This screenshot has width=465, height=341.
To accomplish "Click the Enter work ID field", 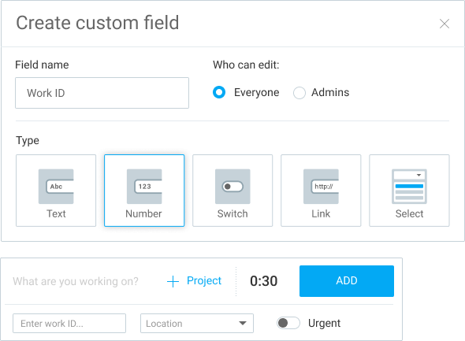I will click(x=69, y=323).
